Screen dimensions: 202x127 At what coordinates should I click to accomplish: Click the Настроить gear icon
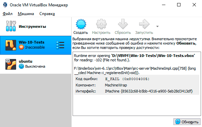[101, 24]
